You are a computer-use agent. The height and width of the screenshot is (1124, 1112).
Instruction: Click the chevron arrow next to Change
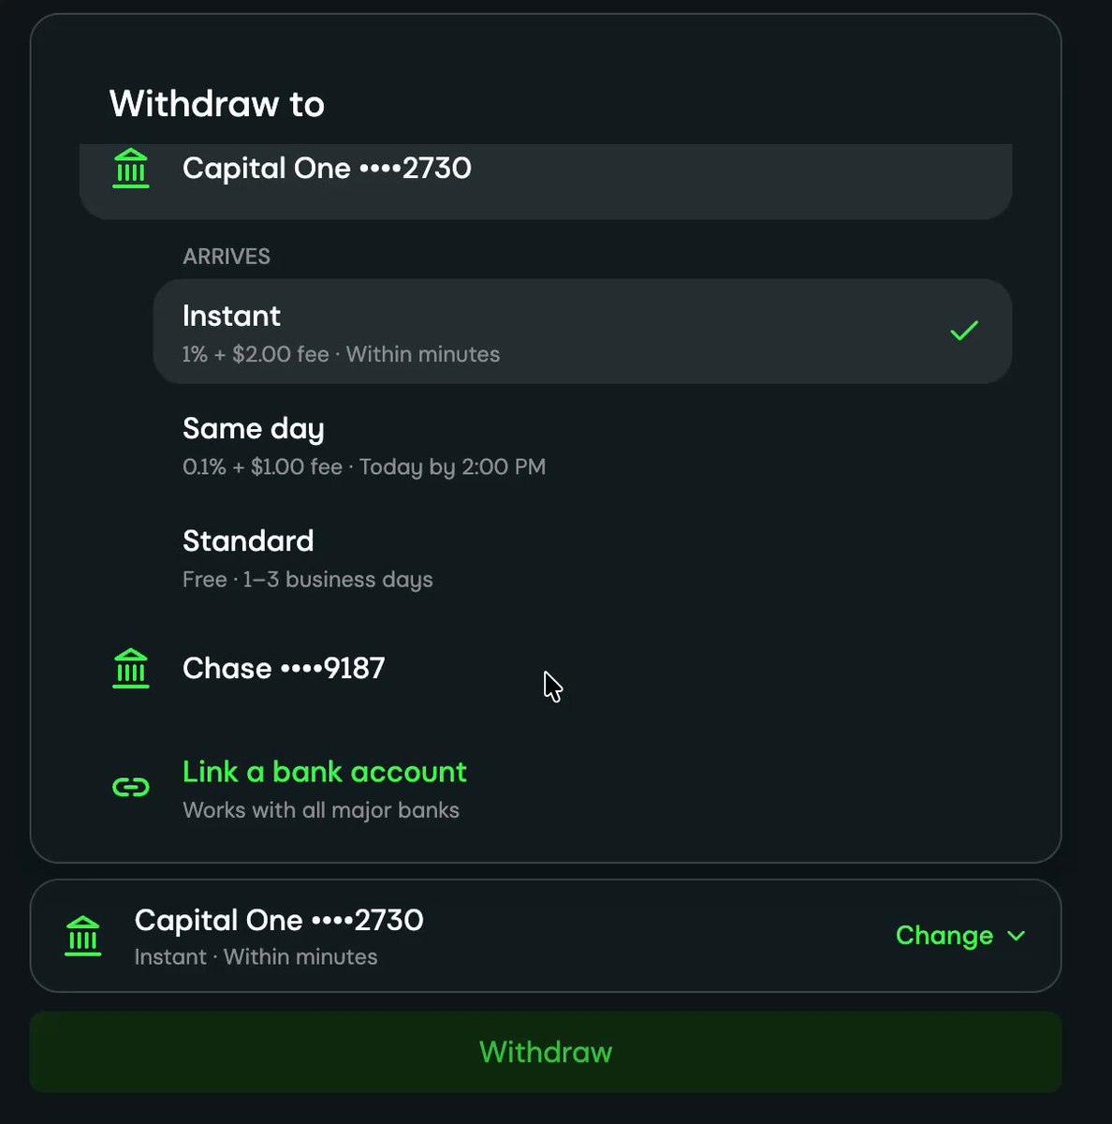coord(1017,936)
